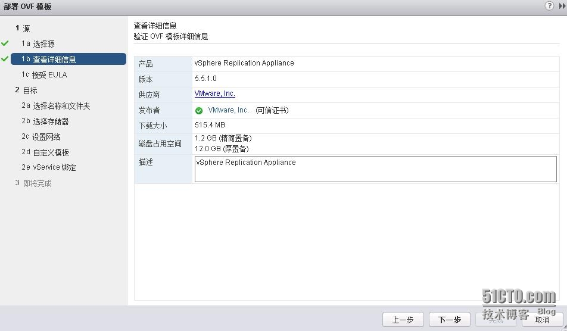Click the 发布者 row label

click(x=149, y=111)
